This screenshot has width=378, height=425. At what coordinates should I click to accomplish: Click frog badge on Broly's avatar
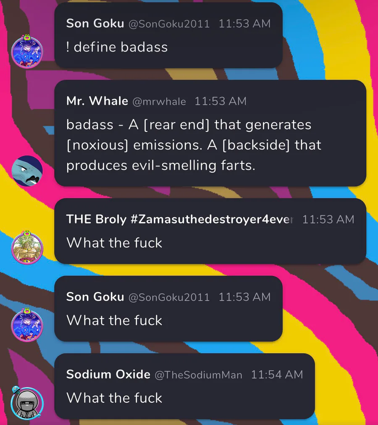(27, 233)
